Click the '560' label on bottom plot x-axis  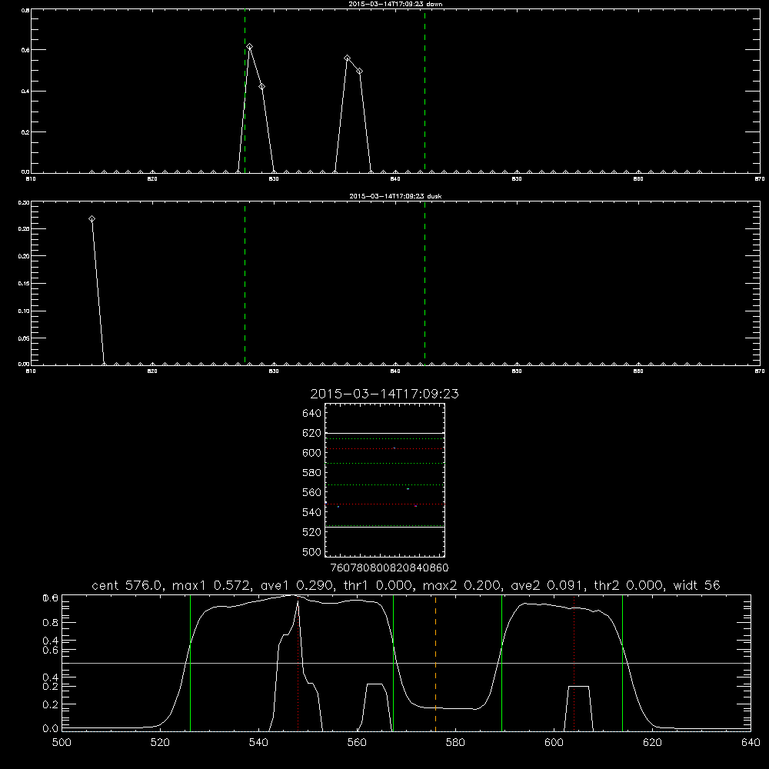(x=357, y=743)
